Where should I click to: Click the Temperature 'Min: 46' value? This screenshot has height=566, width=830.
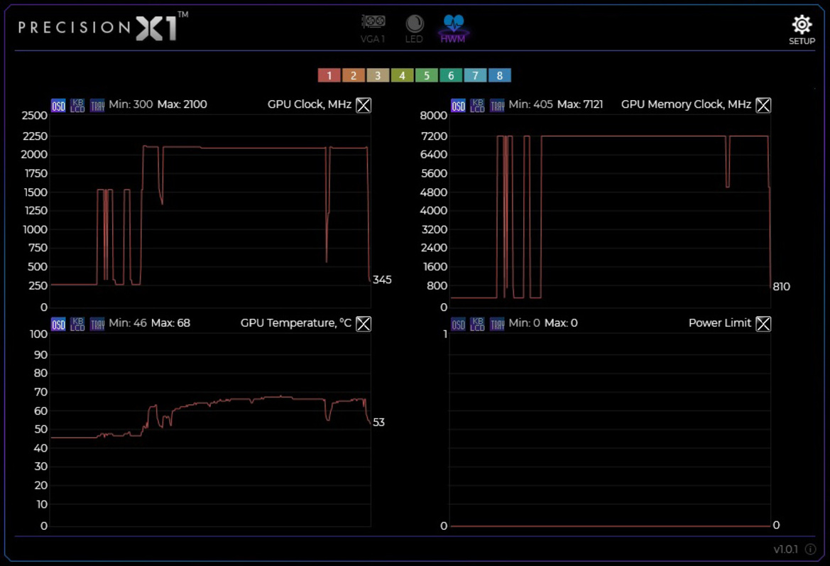[128, 323]
